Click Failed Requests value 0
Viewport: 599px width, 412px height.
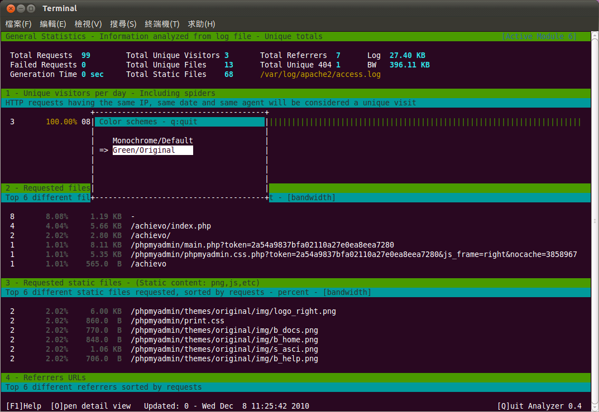pyautogui.click(x=84, y=65)
